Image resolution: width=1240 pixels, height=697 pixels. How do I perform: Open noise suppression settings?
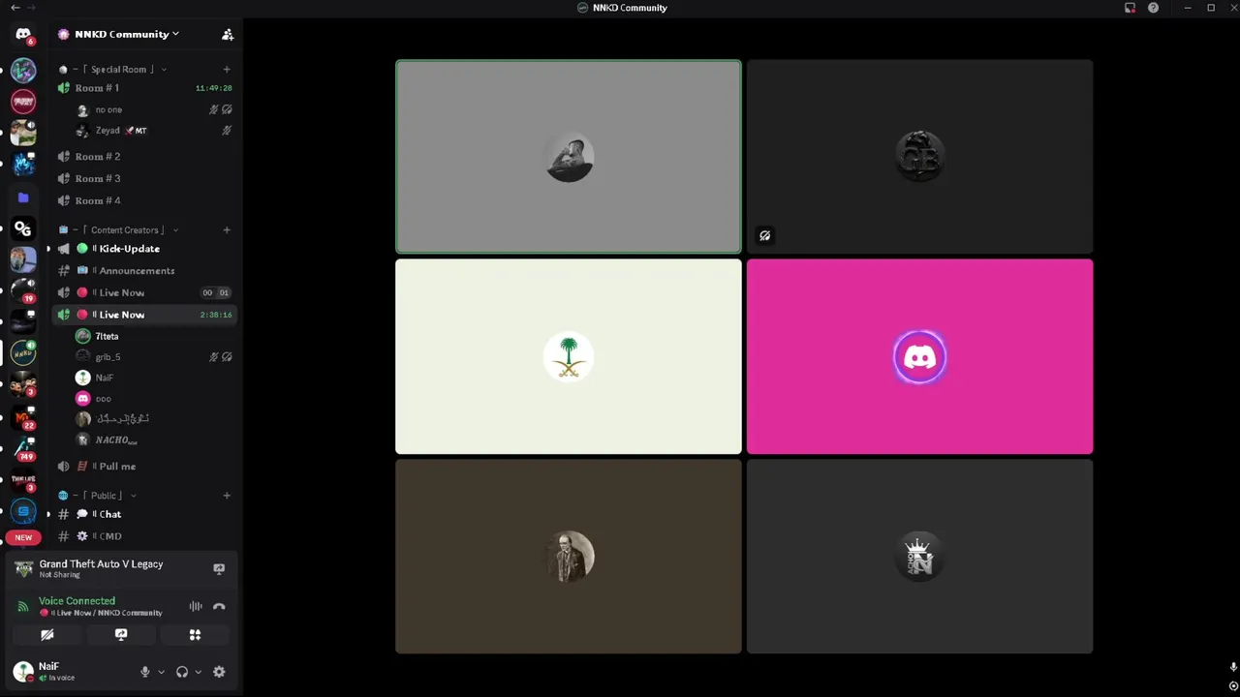(x=196, y=606)
